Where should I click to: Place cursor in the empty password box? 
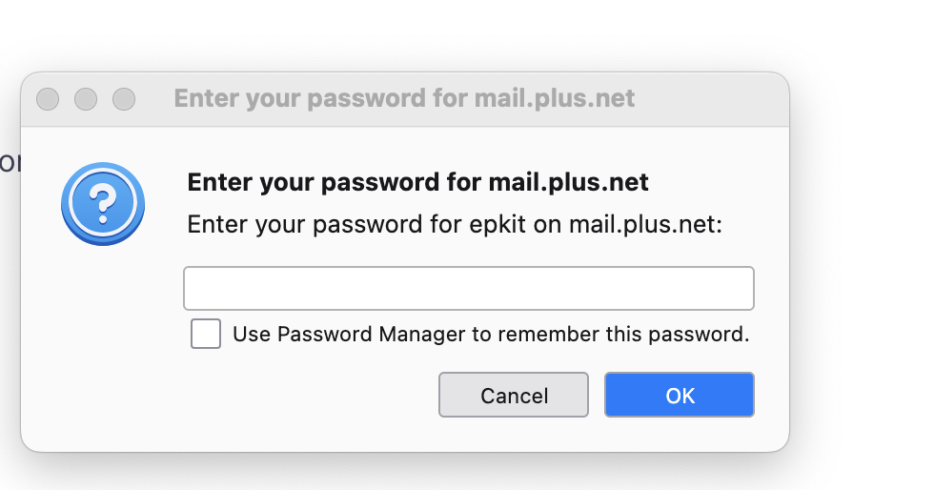(x=468, y=288)
